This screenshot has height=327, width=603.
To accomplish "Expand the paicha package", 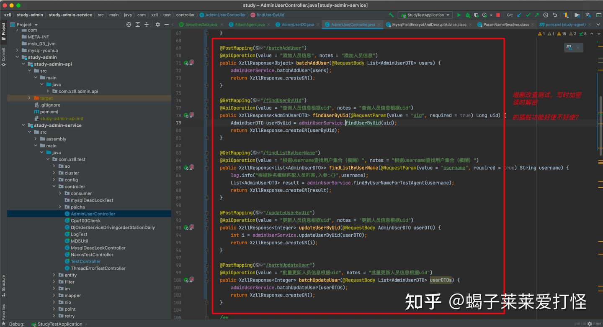I will (x=61, y=207).
